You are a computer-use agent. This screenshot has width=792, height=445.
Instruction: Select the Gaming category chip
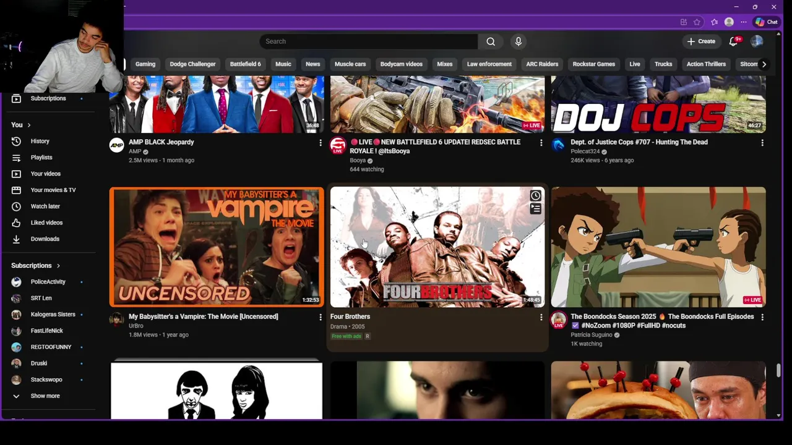(x=145, y=64)
